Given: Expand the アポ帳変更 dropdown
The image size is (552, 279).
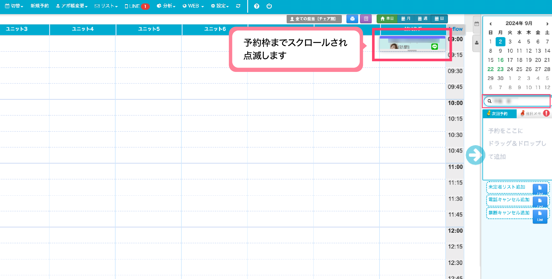Looking at the screenshot, I should point(72,6).
